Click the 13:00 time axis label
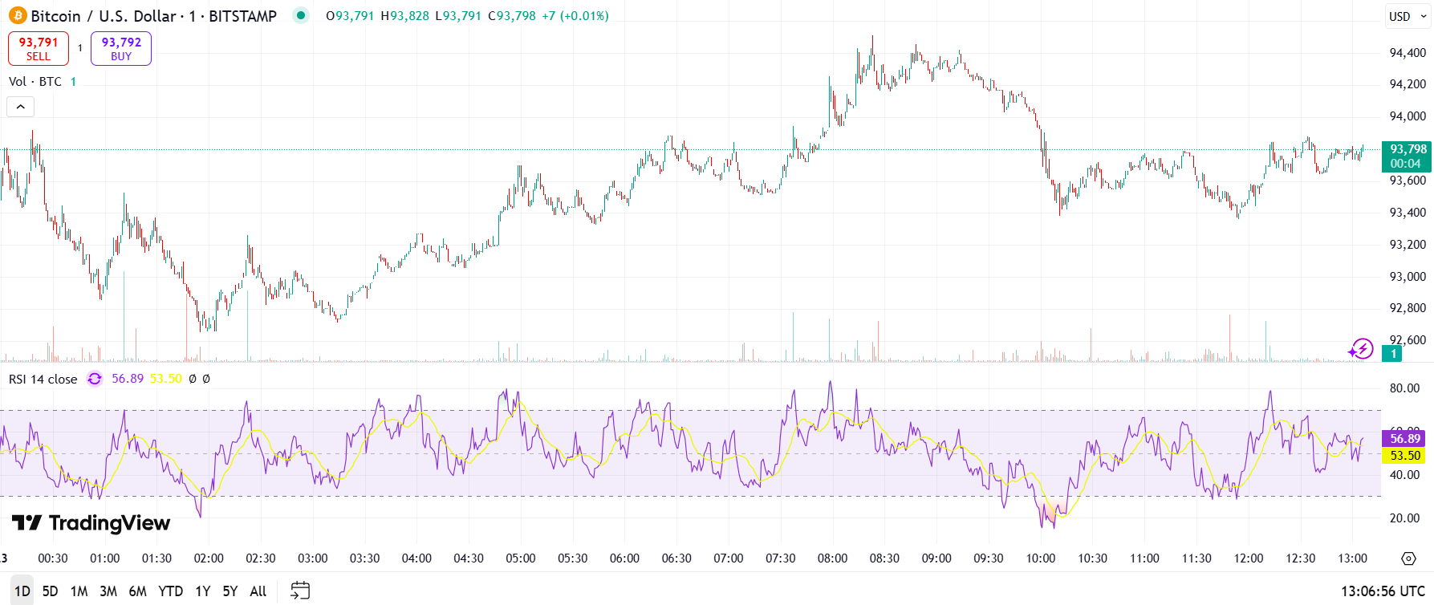 (1353, 558)
